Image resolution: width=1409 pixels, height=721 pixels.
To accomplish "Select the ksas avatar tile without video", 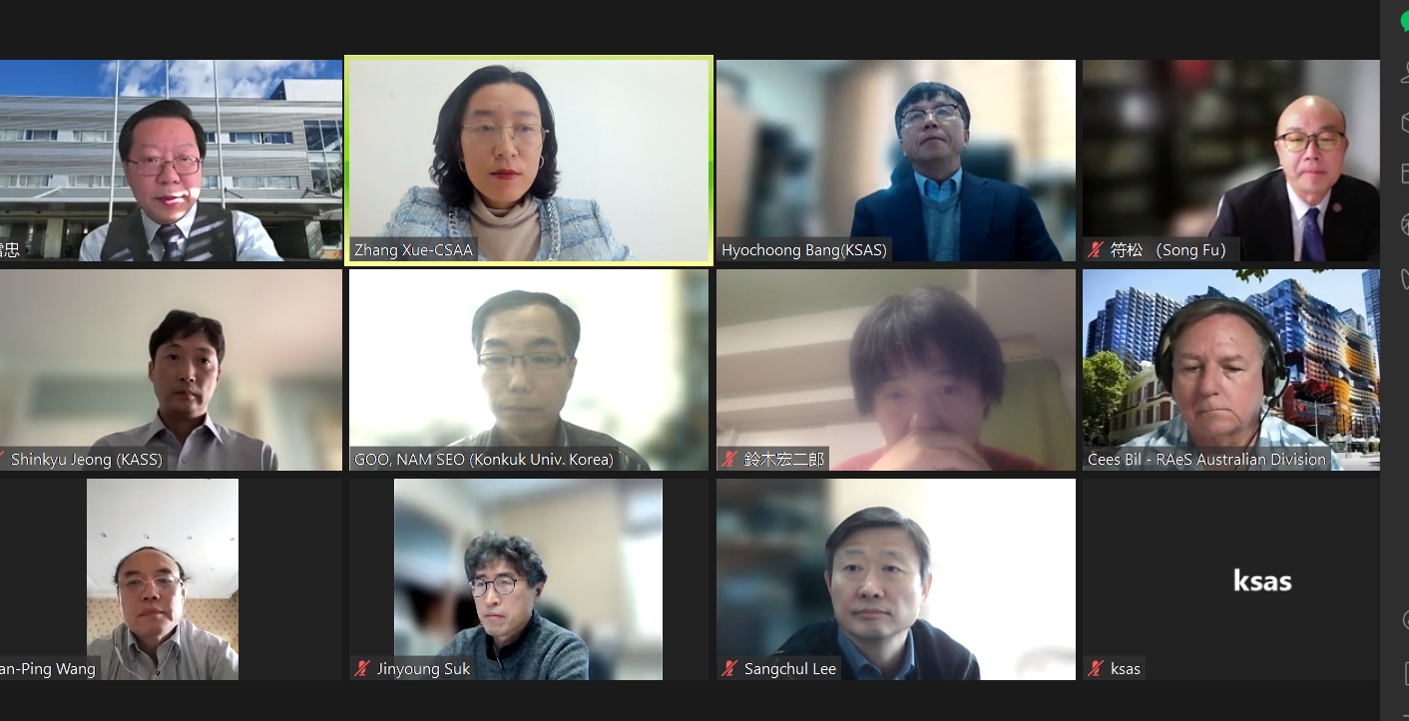I will [1231, 579].
